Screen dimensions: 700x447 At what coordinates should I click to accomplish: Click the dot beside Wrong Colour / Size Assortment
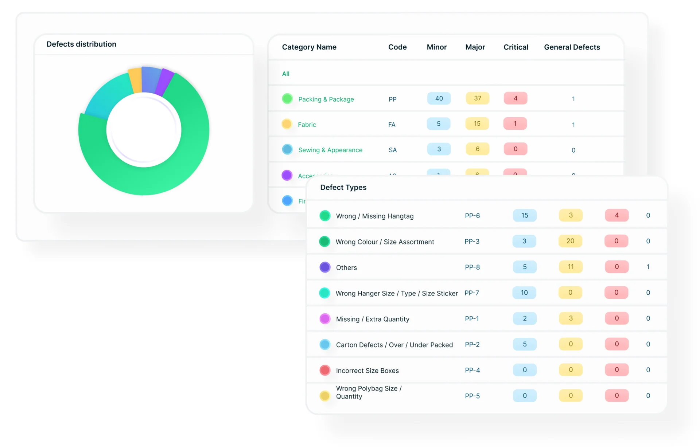tap(324, 242)
